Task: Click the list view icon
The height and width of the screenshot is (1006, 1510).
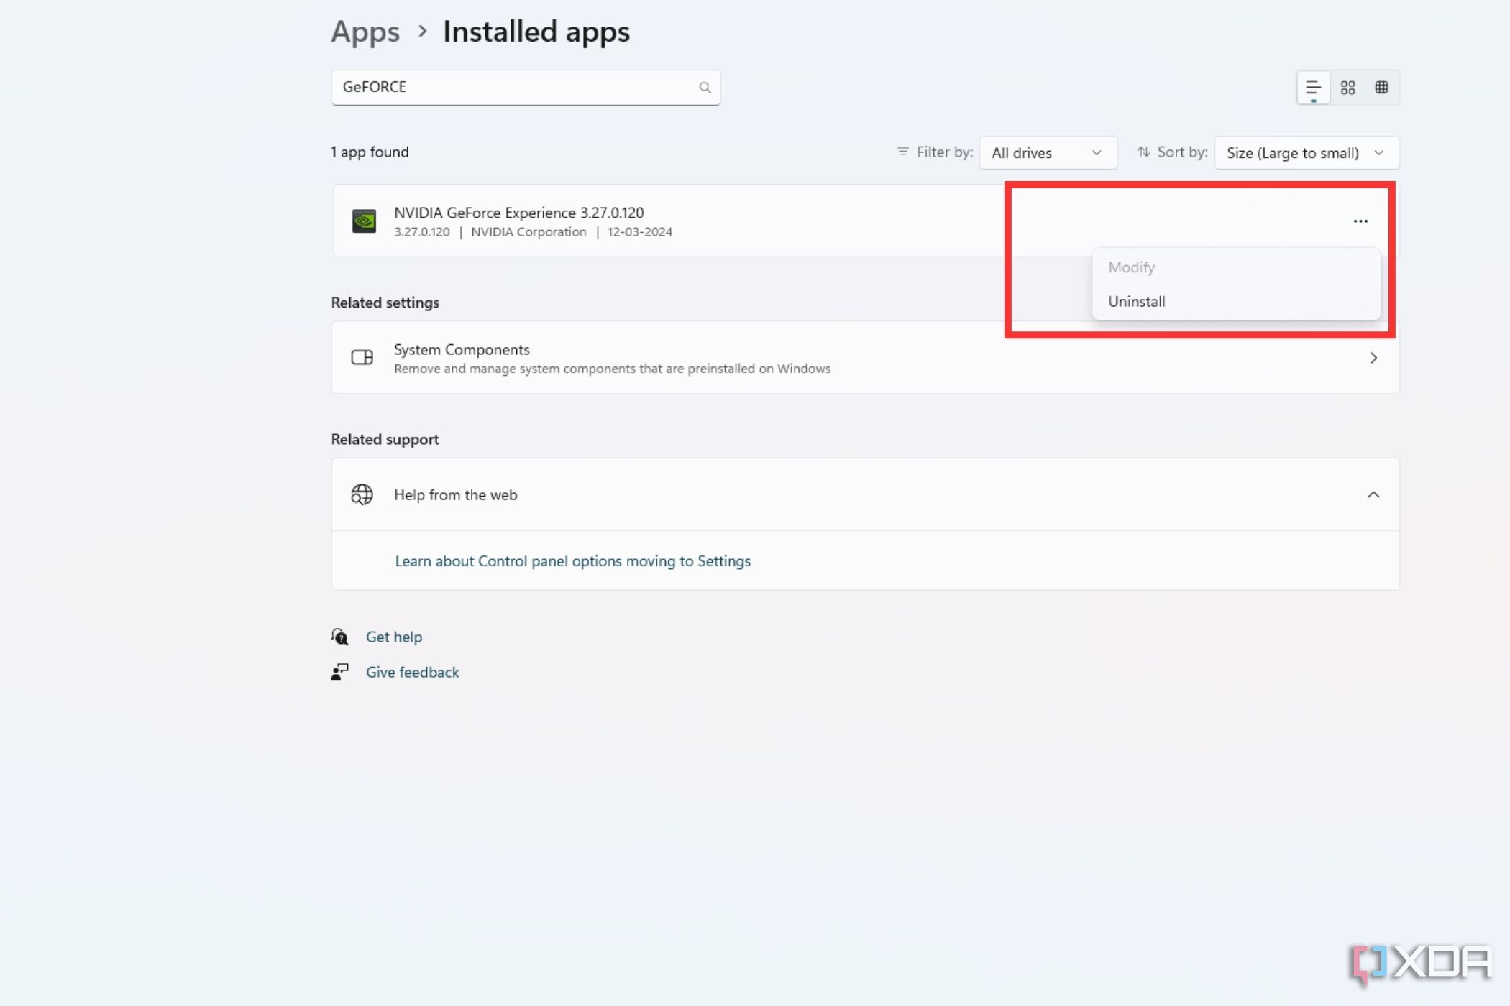Action: (1312, 88)
